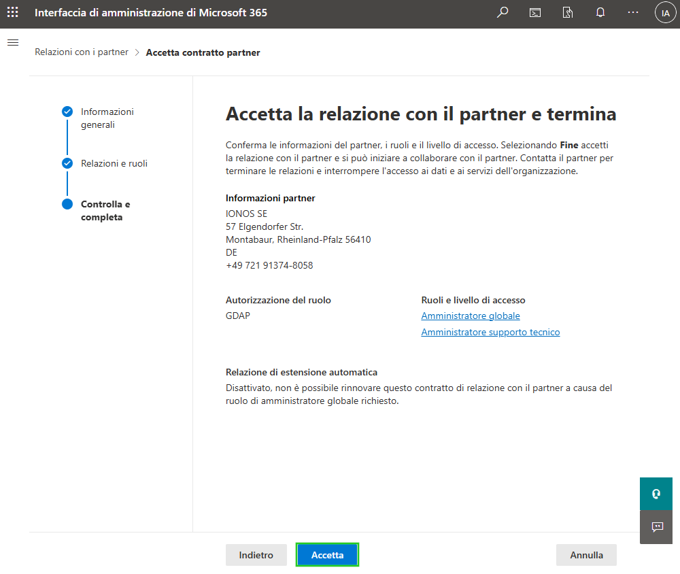
Task: Launch Cloud Shell terminal icon
Action: click(x=535, y=13)
